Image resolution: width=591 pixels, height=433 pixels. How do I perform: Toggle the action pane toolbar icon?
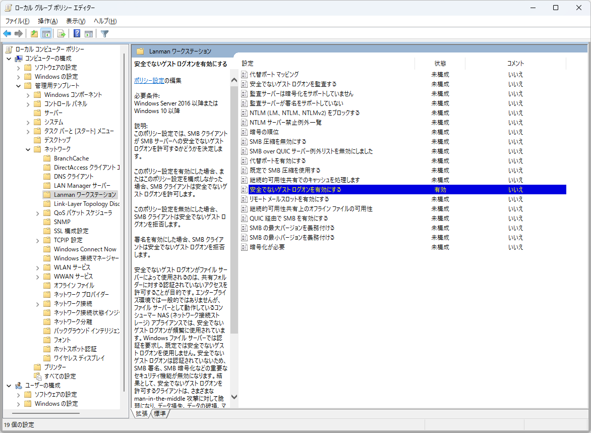pyautogui.click(x=89, y=34)
